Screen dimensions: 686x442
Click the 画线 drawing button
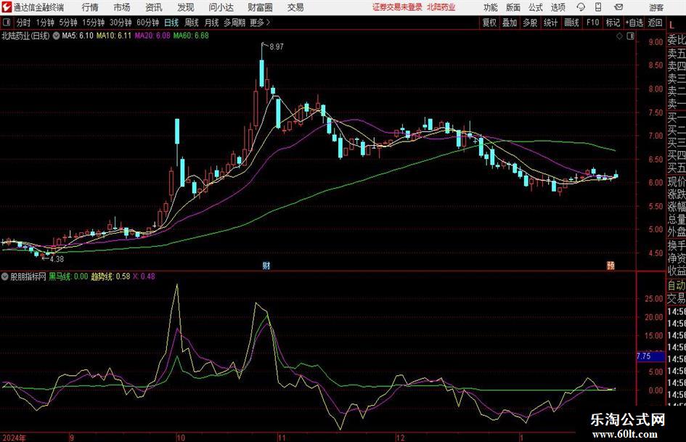tap(571, 22)
